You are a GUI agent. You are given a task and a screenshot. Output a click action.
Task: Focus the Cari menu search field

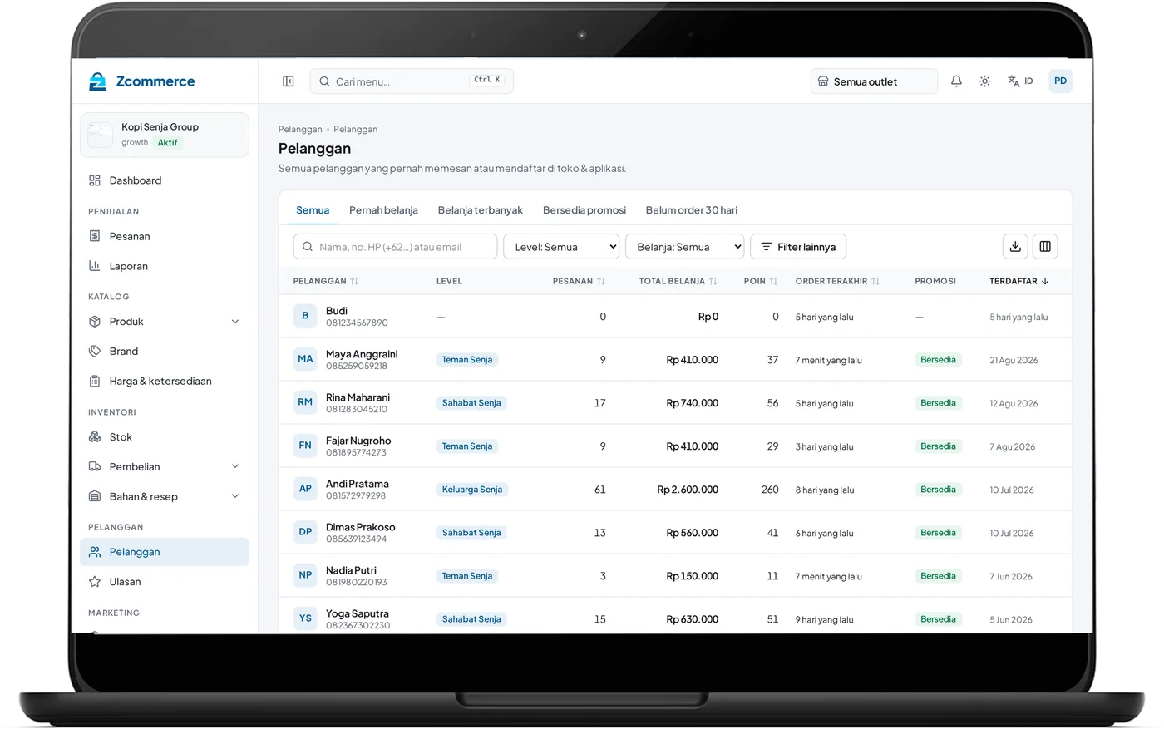412,81
